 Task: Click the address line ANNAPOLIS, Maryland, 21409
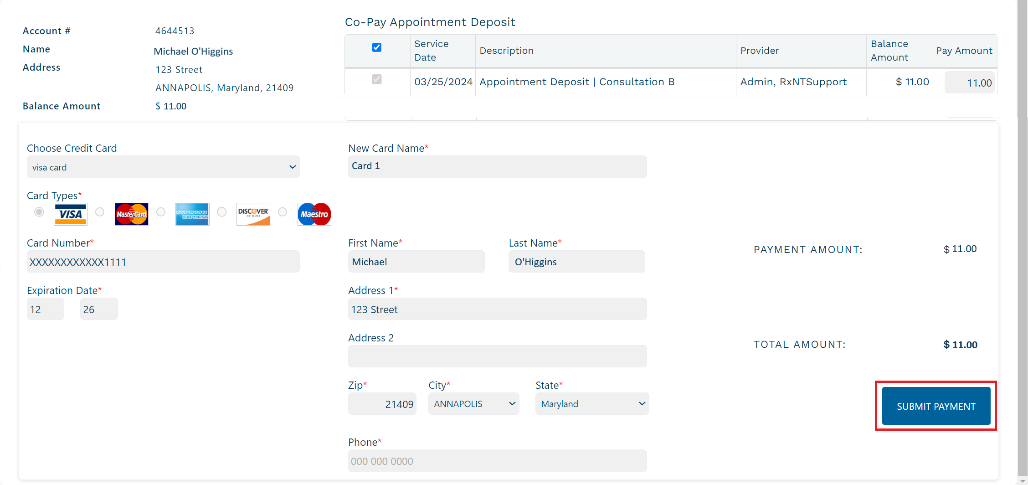tap(225, 88)
